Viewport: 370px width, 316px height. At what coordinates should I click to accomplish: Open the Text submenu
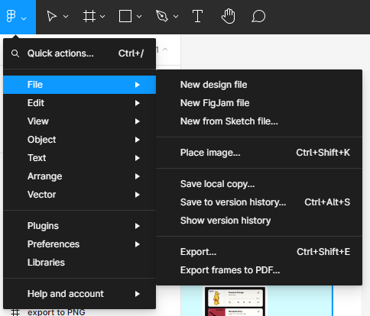click(x=80, y=158)
